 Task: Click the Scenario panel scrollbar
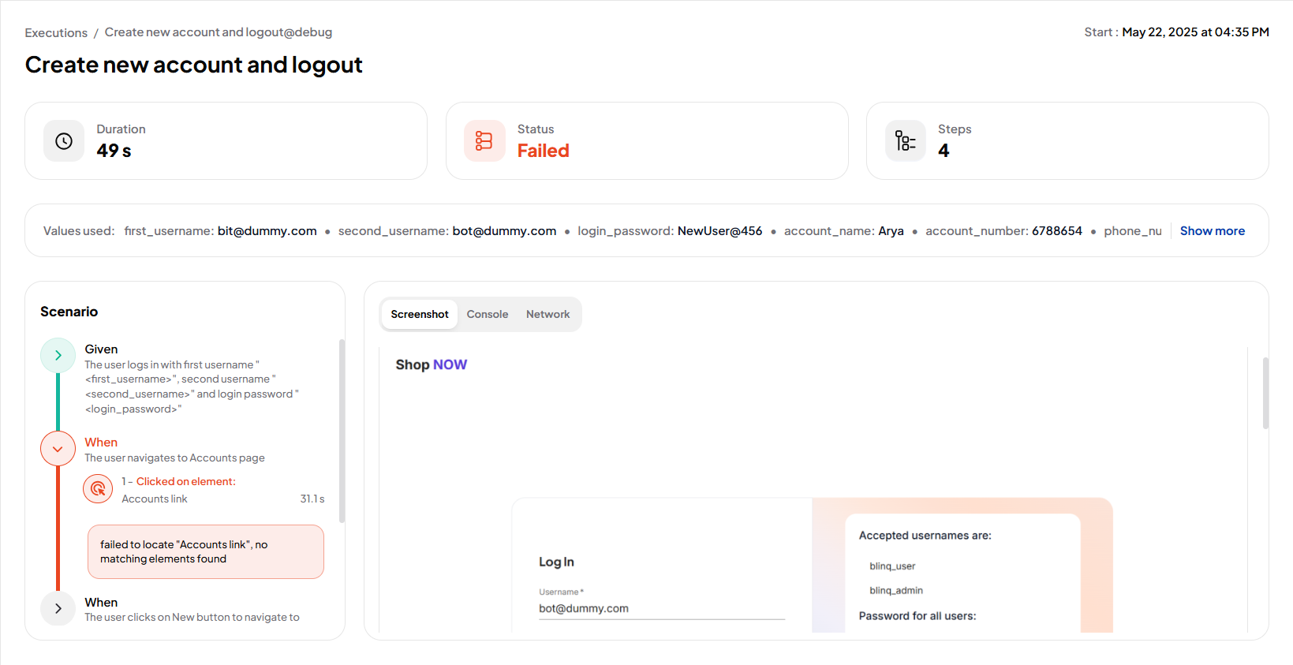pos(342,431)
